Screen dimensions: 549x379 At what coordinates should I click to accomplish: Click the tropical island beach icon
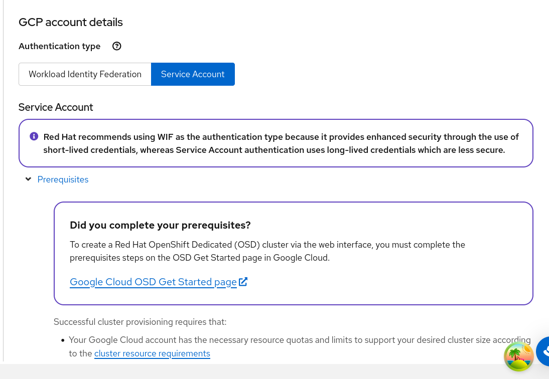point(518,356)
